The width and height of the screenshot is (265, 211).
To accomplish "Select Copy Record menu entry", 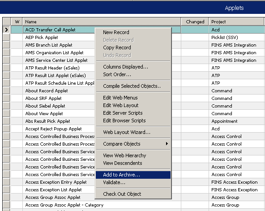I will (133, 47).
